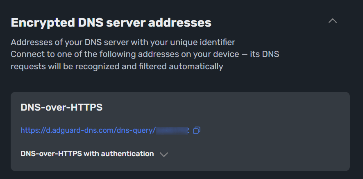Copy the DNS-over-HTTPS address
The height and width of the screenshot is (179, 363).
[197, 130]
